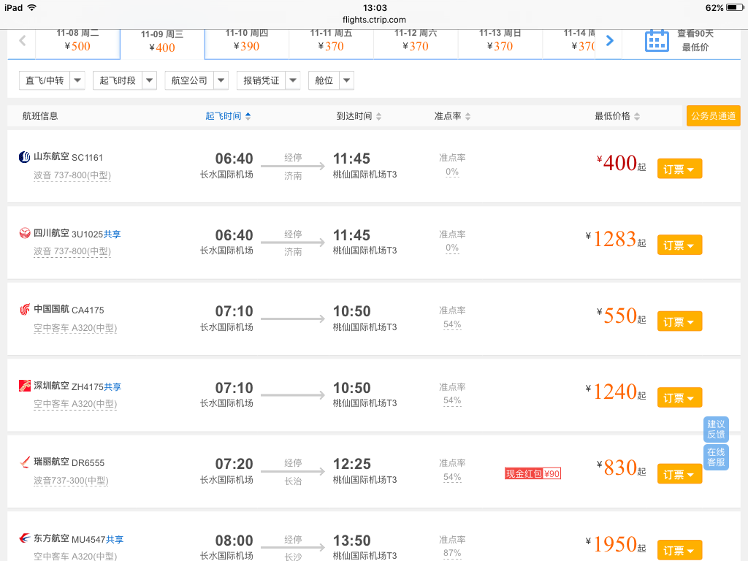748x561 pixels.
Task: Show later dates with right arrow
Action: coord(610,41)
